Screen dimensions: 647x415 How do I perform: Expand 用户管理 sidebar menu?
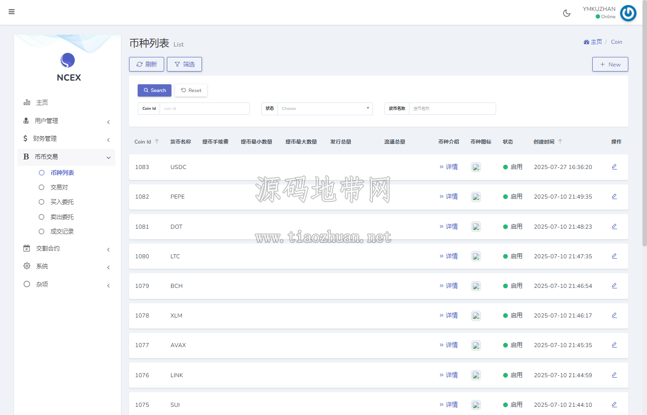tap(66, 121)
